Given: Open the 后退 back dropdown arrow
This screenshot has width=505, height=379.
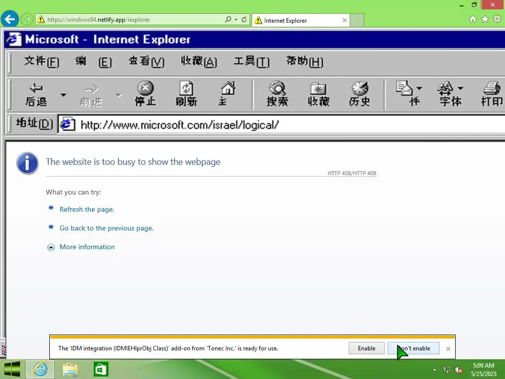Looking at the screenshot, I should [64, 95].
